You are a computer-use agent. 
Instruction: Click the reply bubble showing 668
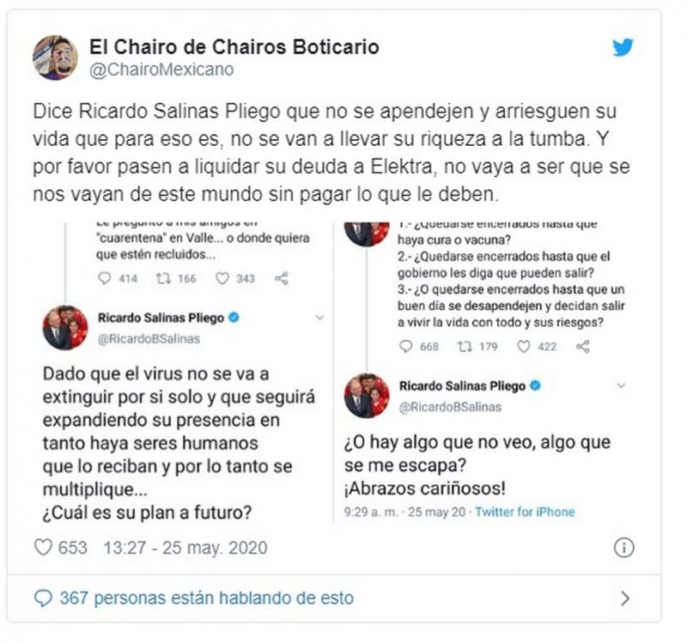pos(406,347)
